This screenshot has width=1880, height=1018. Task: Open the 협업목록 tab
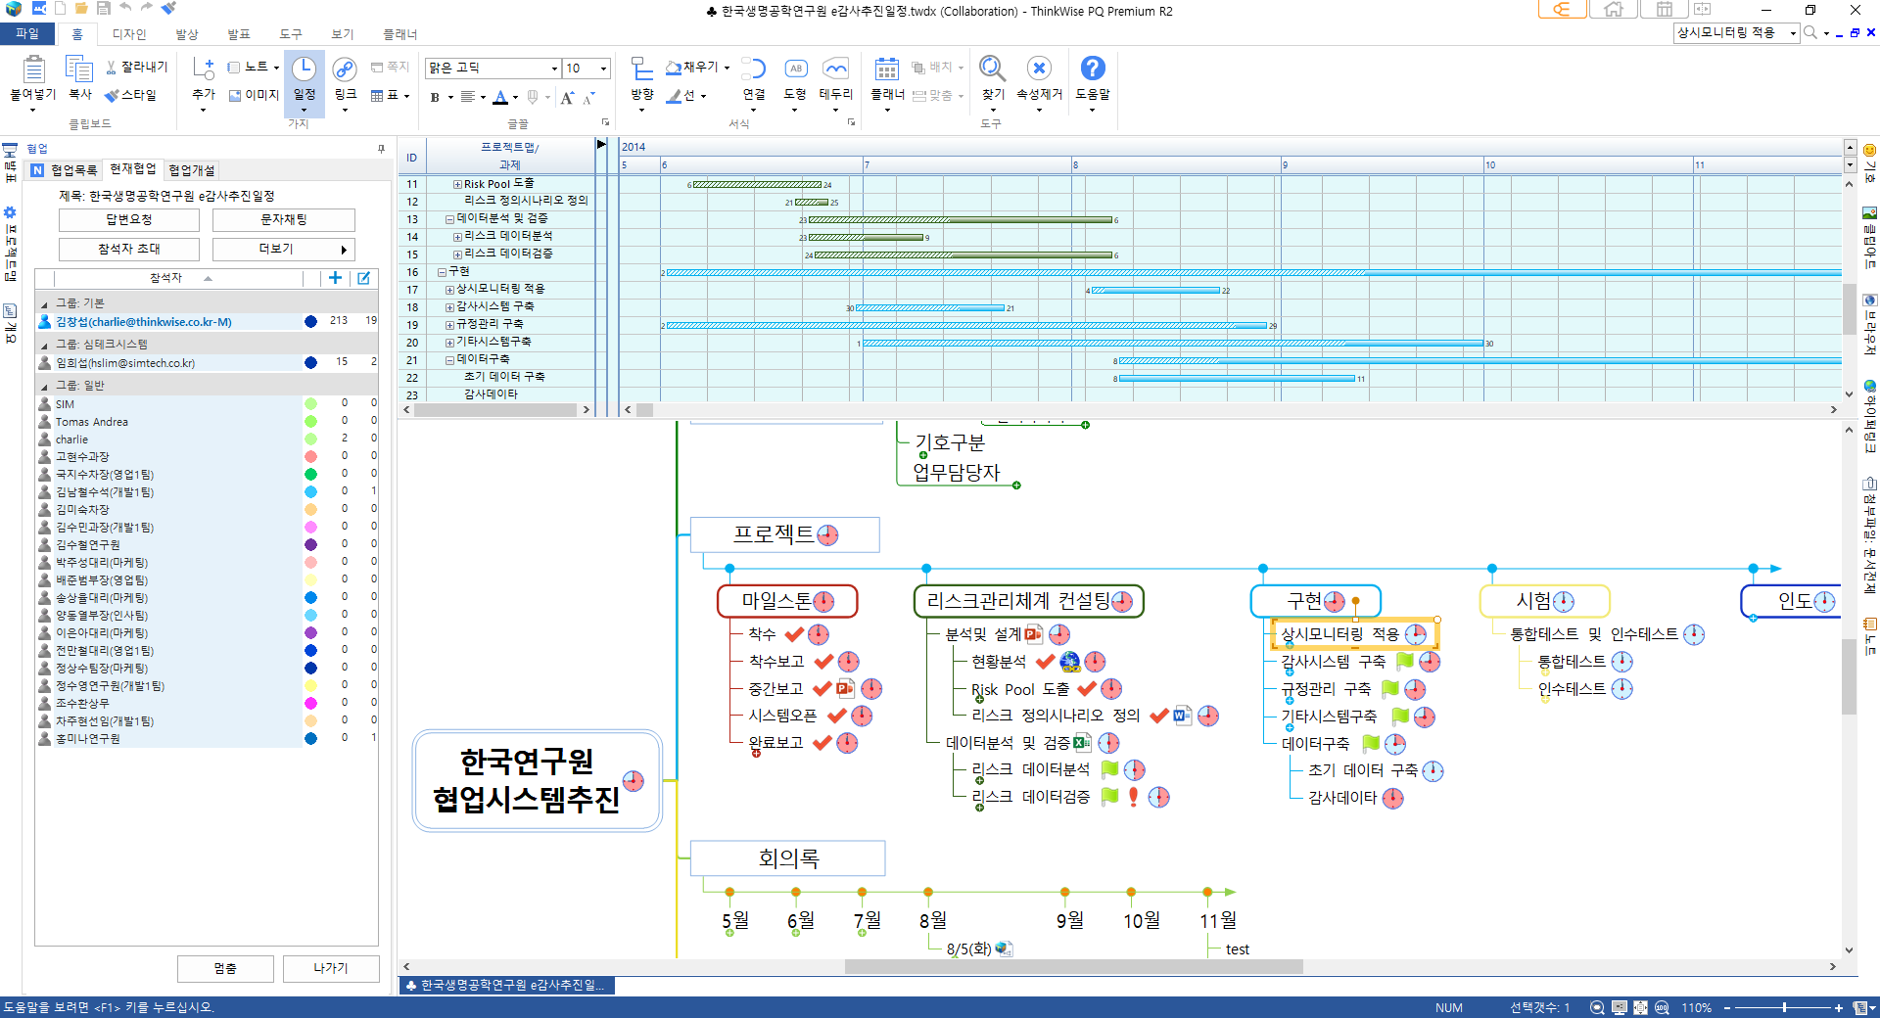(66, 170)
